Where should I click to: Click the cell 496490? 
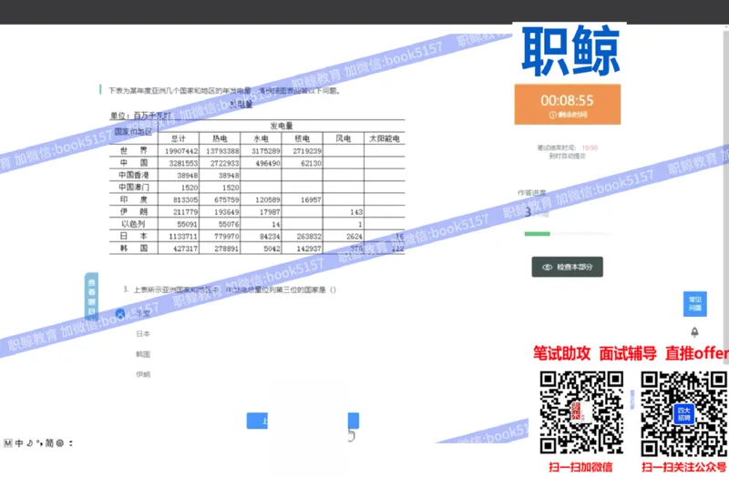[x=268, y=163]
